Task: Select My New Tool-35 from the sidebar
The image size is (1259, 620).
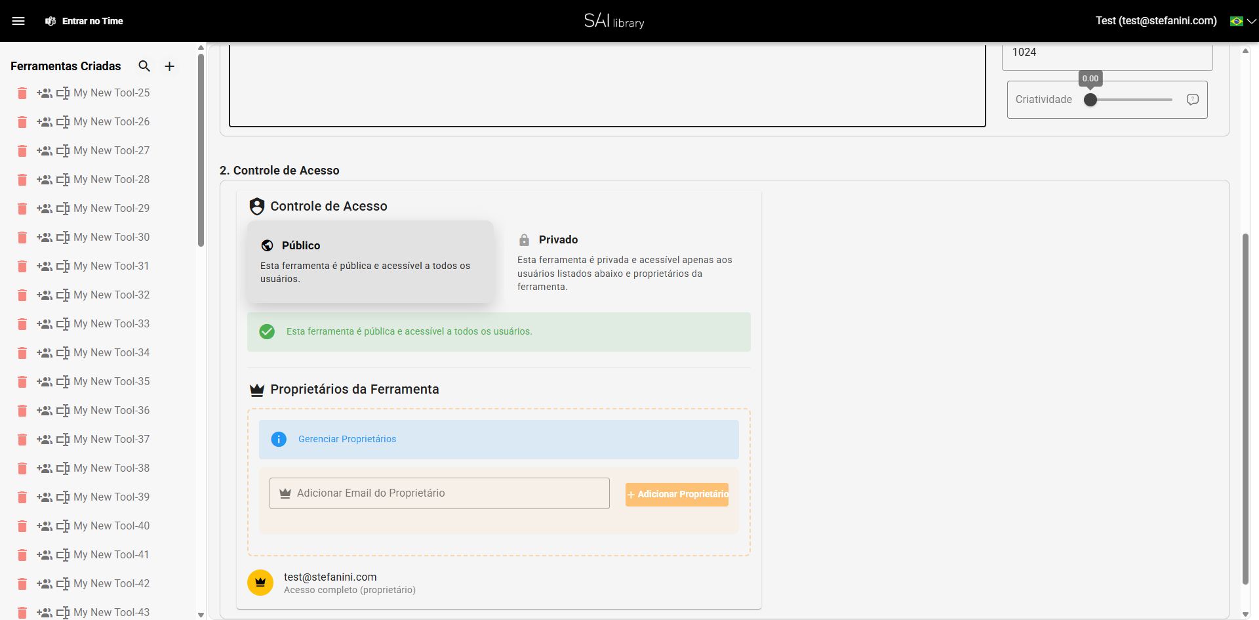Action: [111, 381]
